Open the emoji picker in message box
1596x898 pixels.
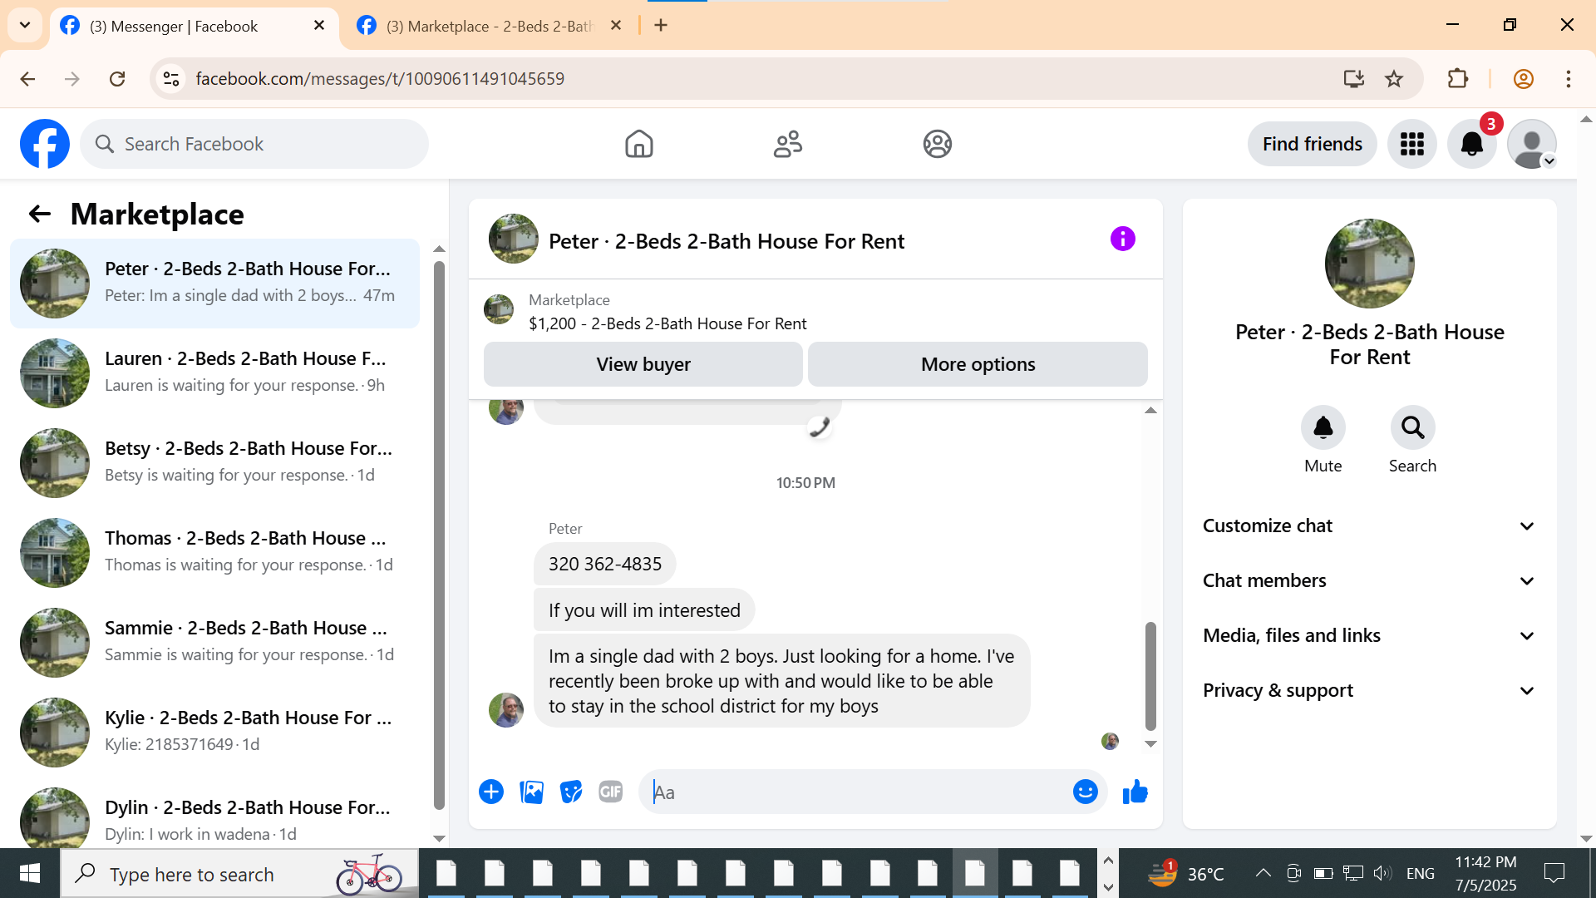click(1085, 792)
